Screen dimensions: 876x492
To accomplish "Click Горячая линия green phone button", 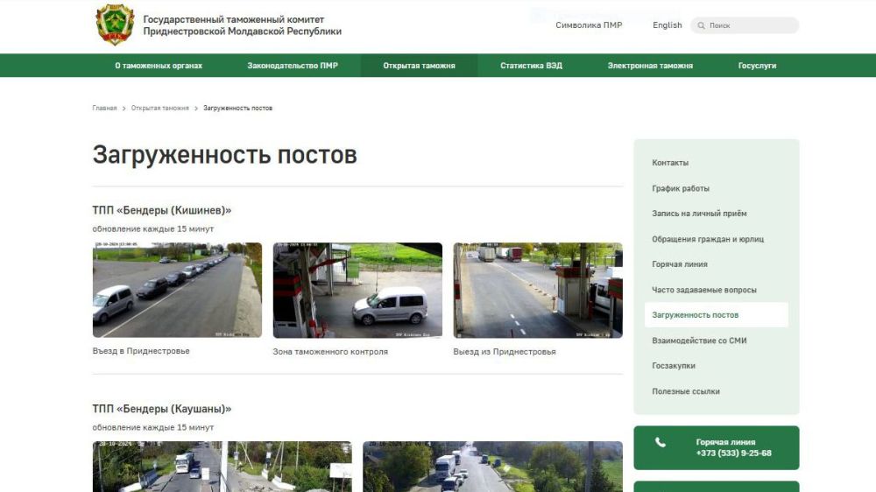I will [716, 447].
